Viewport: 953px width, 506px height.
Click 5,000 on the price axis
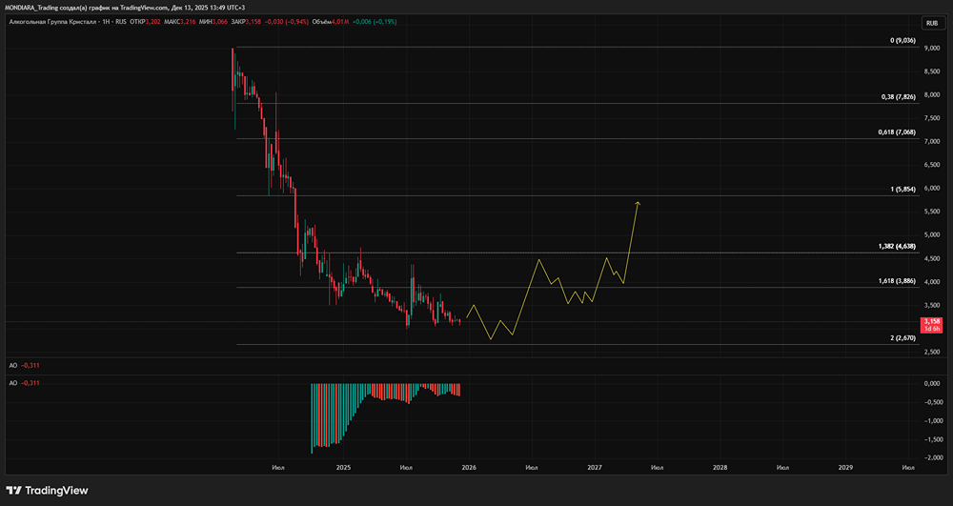pos(932,235)
